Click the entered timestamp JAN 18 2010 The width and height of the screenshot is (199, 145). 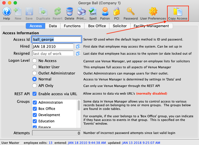click(87, 143)
